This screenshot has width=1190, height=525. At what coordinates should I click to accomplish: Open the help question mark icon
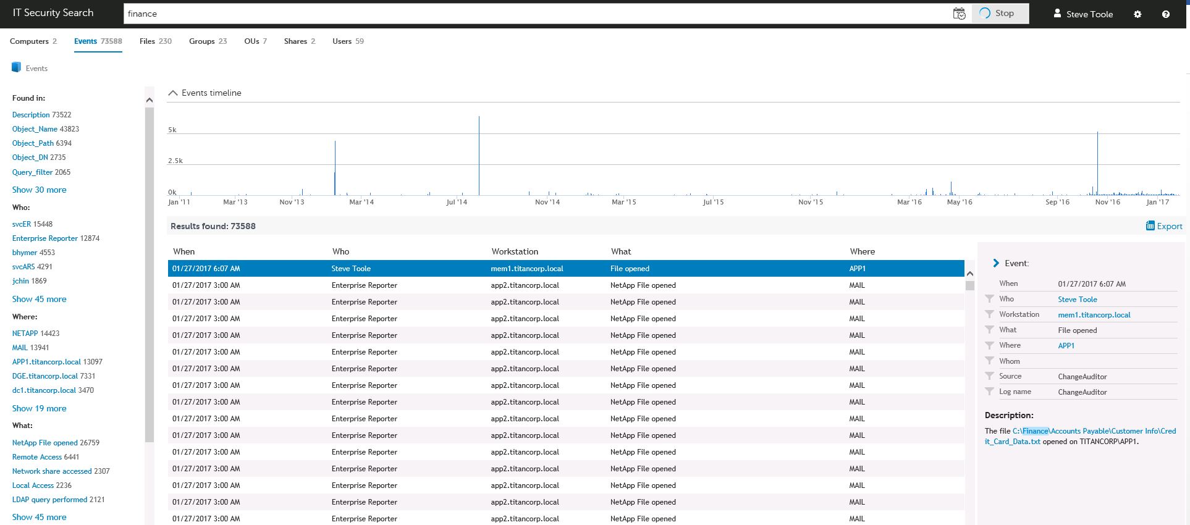click(x=1166, y=14)
